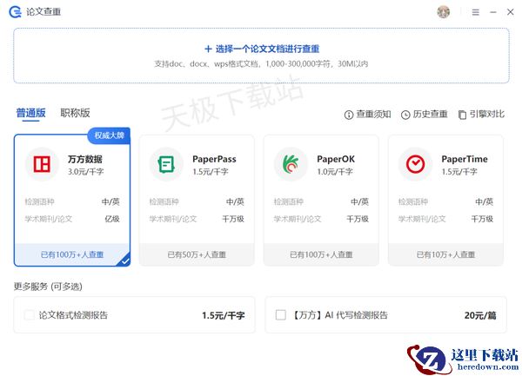This screenshot has height=376, width=522.
Task: Click 已有10万+人查重 on PaperTime card
Action: tap(445, 254)
